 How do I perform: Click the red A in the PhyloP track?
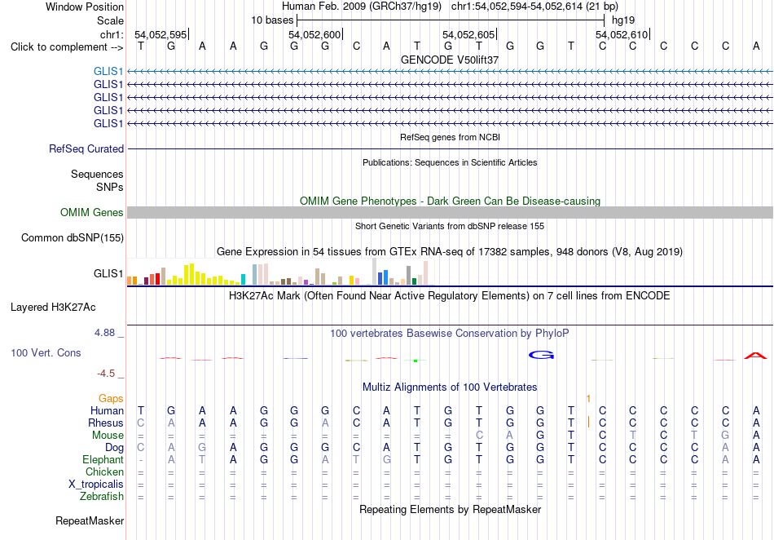click(x=755, y=356)
